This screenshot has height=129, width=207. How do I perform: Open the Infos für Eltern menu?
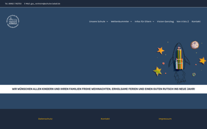tap(143, 21)
